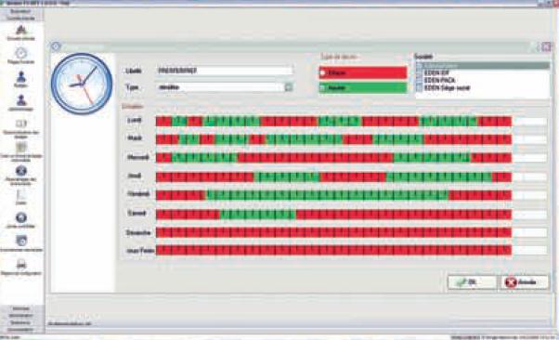Click the large analog clock image
This screenshot has width=559, height=340.
[x=82, y=84]
